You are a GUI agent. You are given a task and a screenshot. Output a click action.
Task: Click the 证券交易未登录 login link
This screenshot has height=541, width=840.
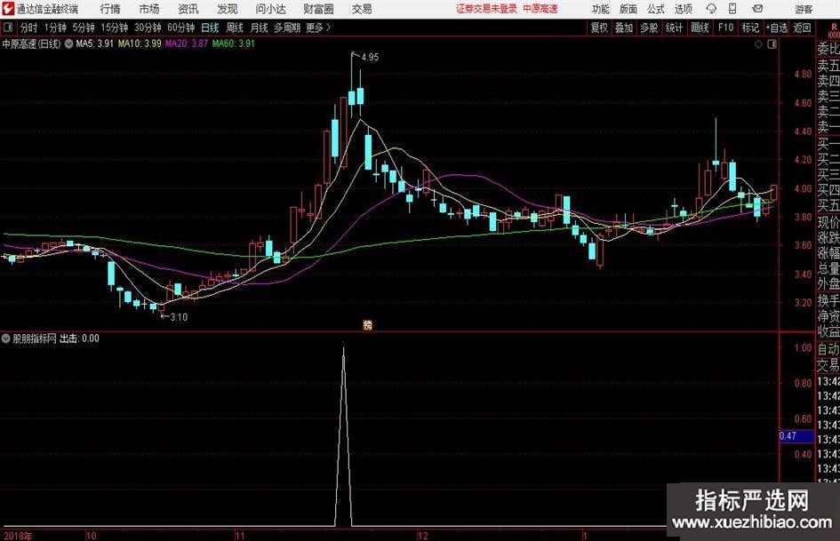pyautogui.click(x=486, y=9)
